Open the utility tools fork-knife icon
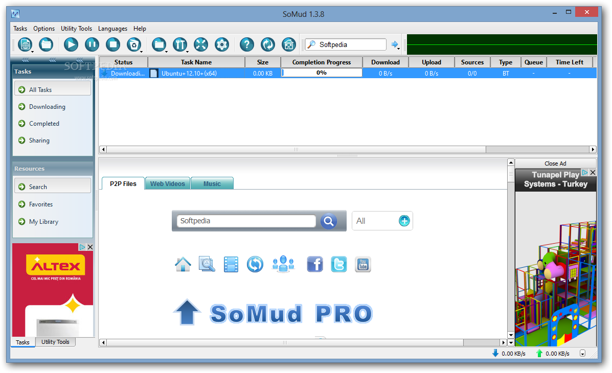This screenshot has height=373, width=612. 180,44
